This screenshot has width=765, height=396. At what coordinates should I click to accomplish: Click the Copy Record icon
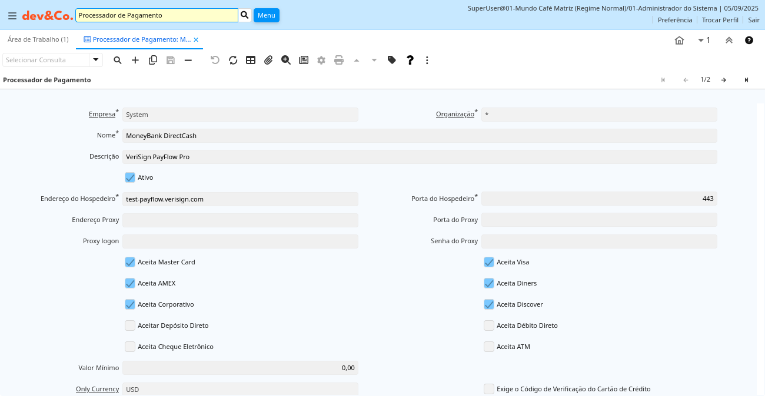coord(153,60)
